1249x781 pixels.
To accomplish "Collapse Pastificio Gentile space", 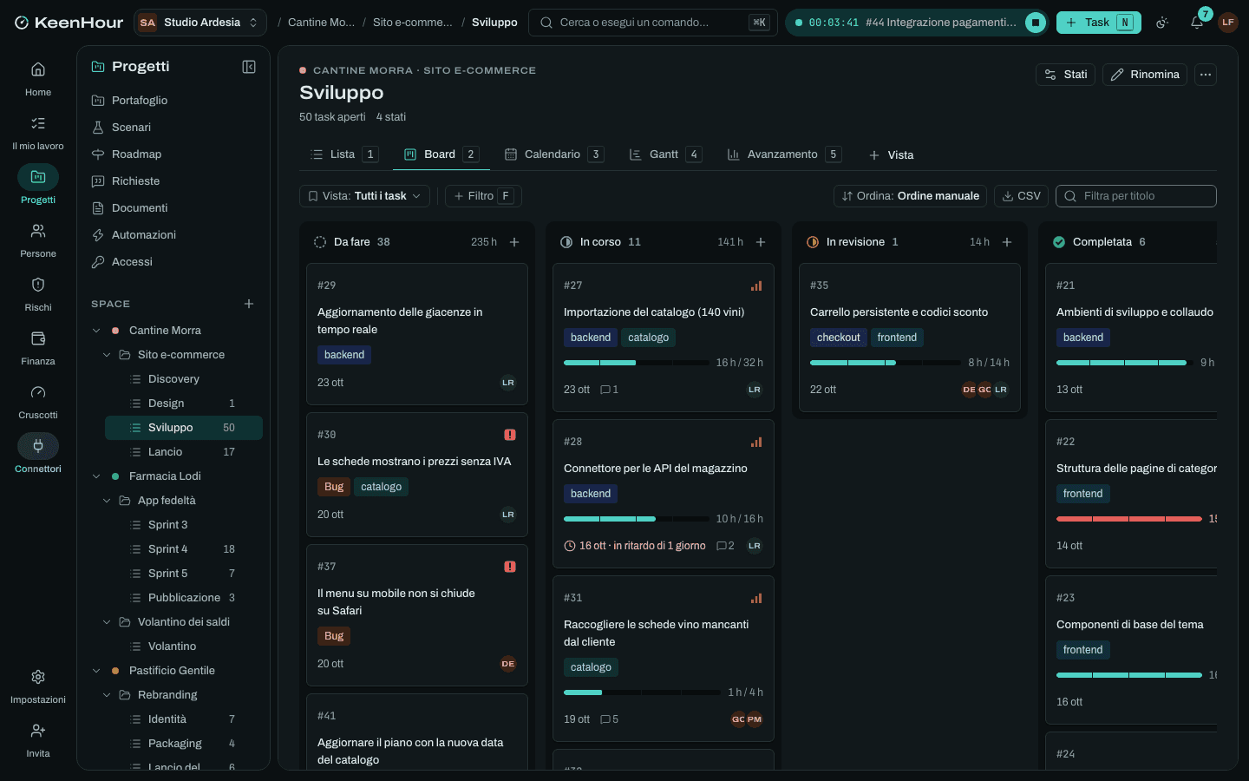I will (x=96, y=671).
